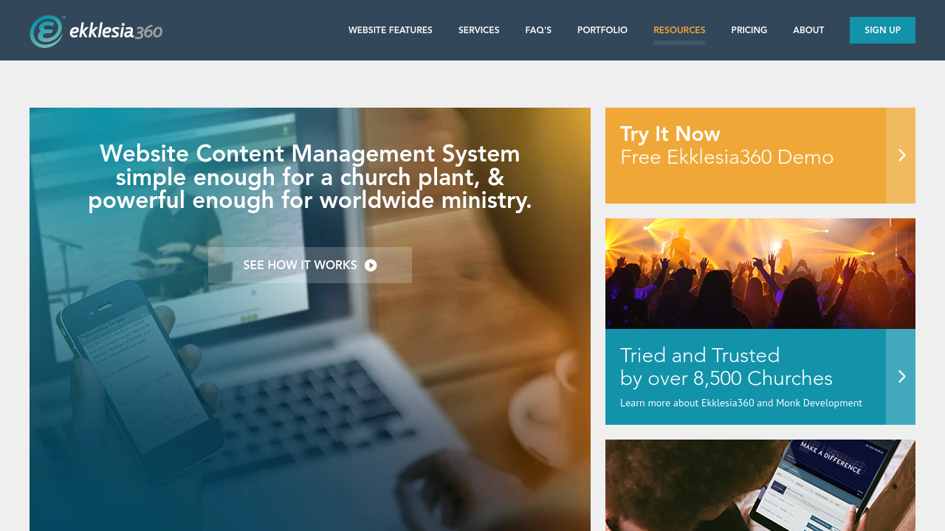Open the Website Features menu

pyautogui.click(x=391, y=30)
